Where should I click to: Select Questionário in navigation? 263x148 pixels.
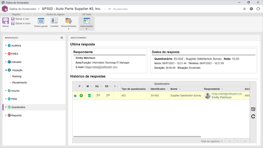coord(18,107)
